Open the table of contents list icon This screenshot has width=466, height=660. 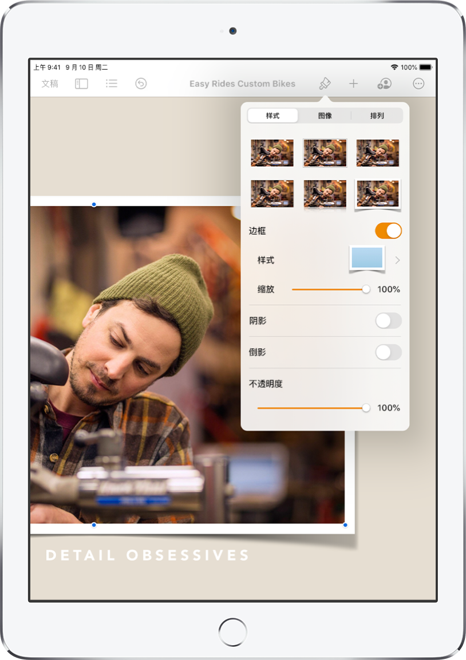(x=111, y=84)
